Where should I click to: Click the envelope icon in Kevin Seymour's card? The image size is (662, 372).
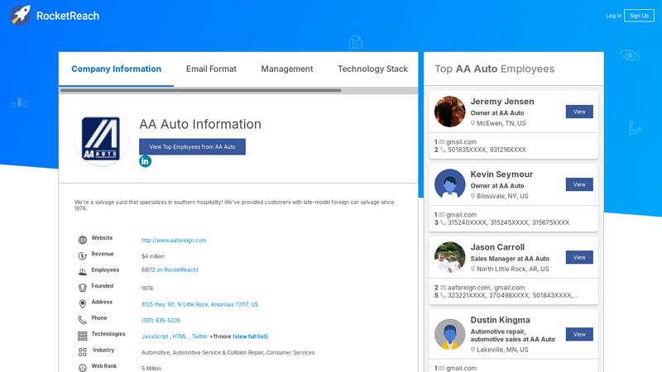pos(442,215)
